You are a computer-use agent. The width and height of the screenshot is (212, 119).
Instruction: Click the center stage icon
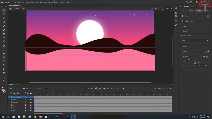click(x=152, y=9)
